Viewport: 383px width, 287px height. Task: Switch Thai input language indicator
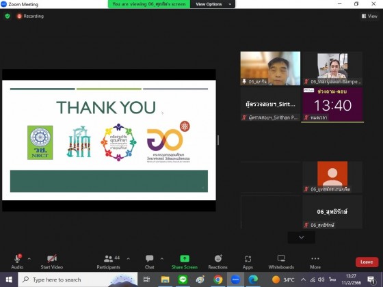332,279
